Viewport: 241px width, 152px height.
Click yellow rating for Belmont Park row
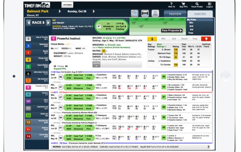176,54
